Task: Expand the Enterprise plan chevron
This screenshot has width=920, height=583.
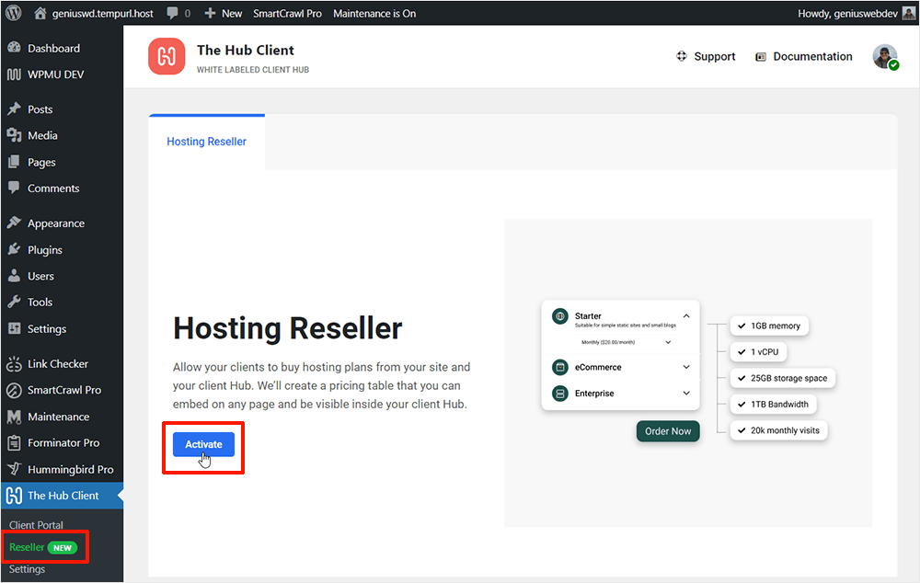Action: [x=686, y=393]
